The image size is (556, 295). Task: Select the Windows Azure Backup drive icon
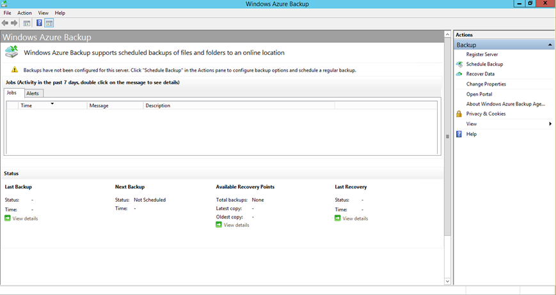click(12, 52)
